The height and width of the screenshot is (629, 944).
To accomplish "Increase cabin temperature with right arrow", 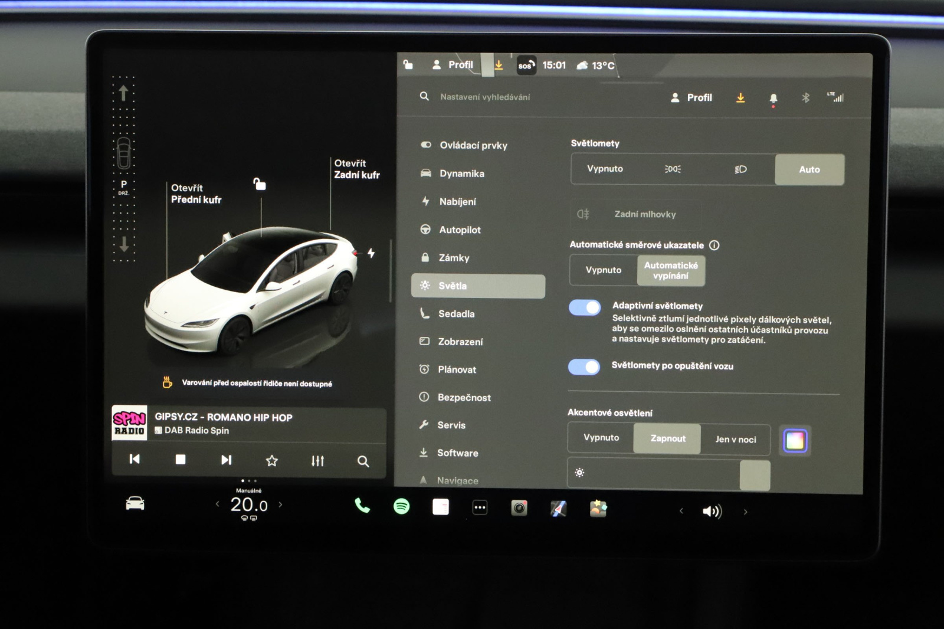I will pos(280,504).
